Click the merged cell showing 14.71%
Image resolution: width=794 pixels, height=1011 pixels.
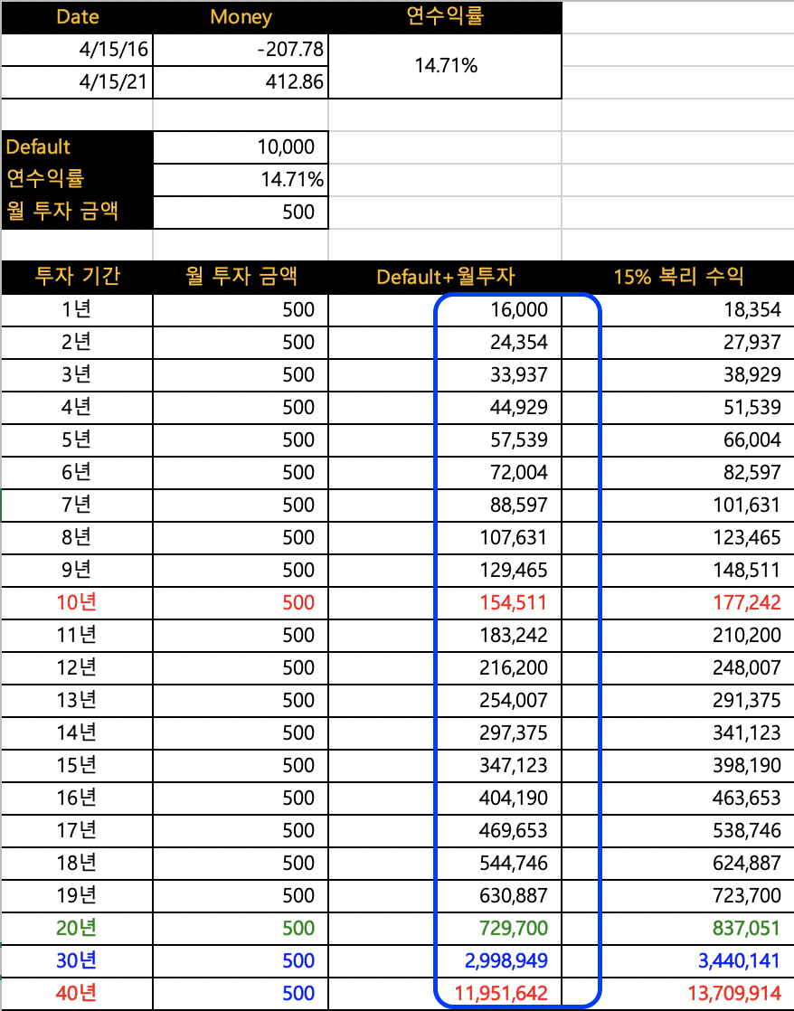445,66
